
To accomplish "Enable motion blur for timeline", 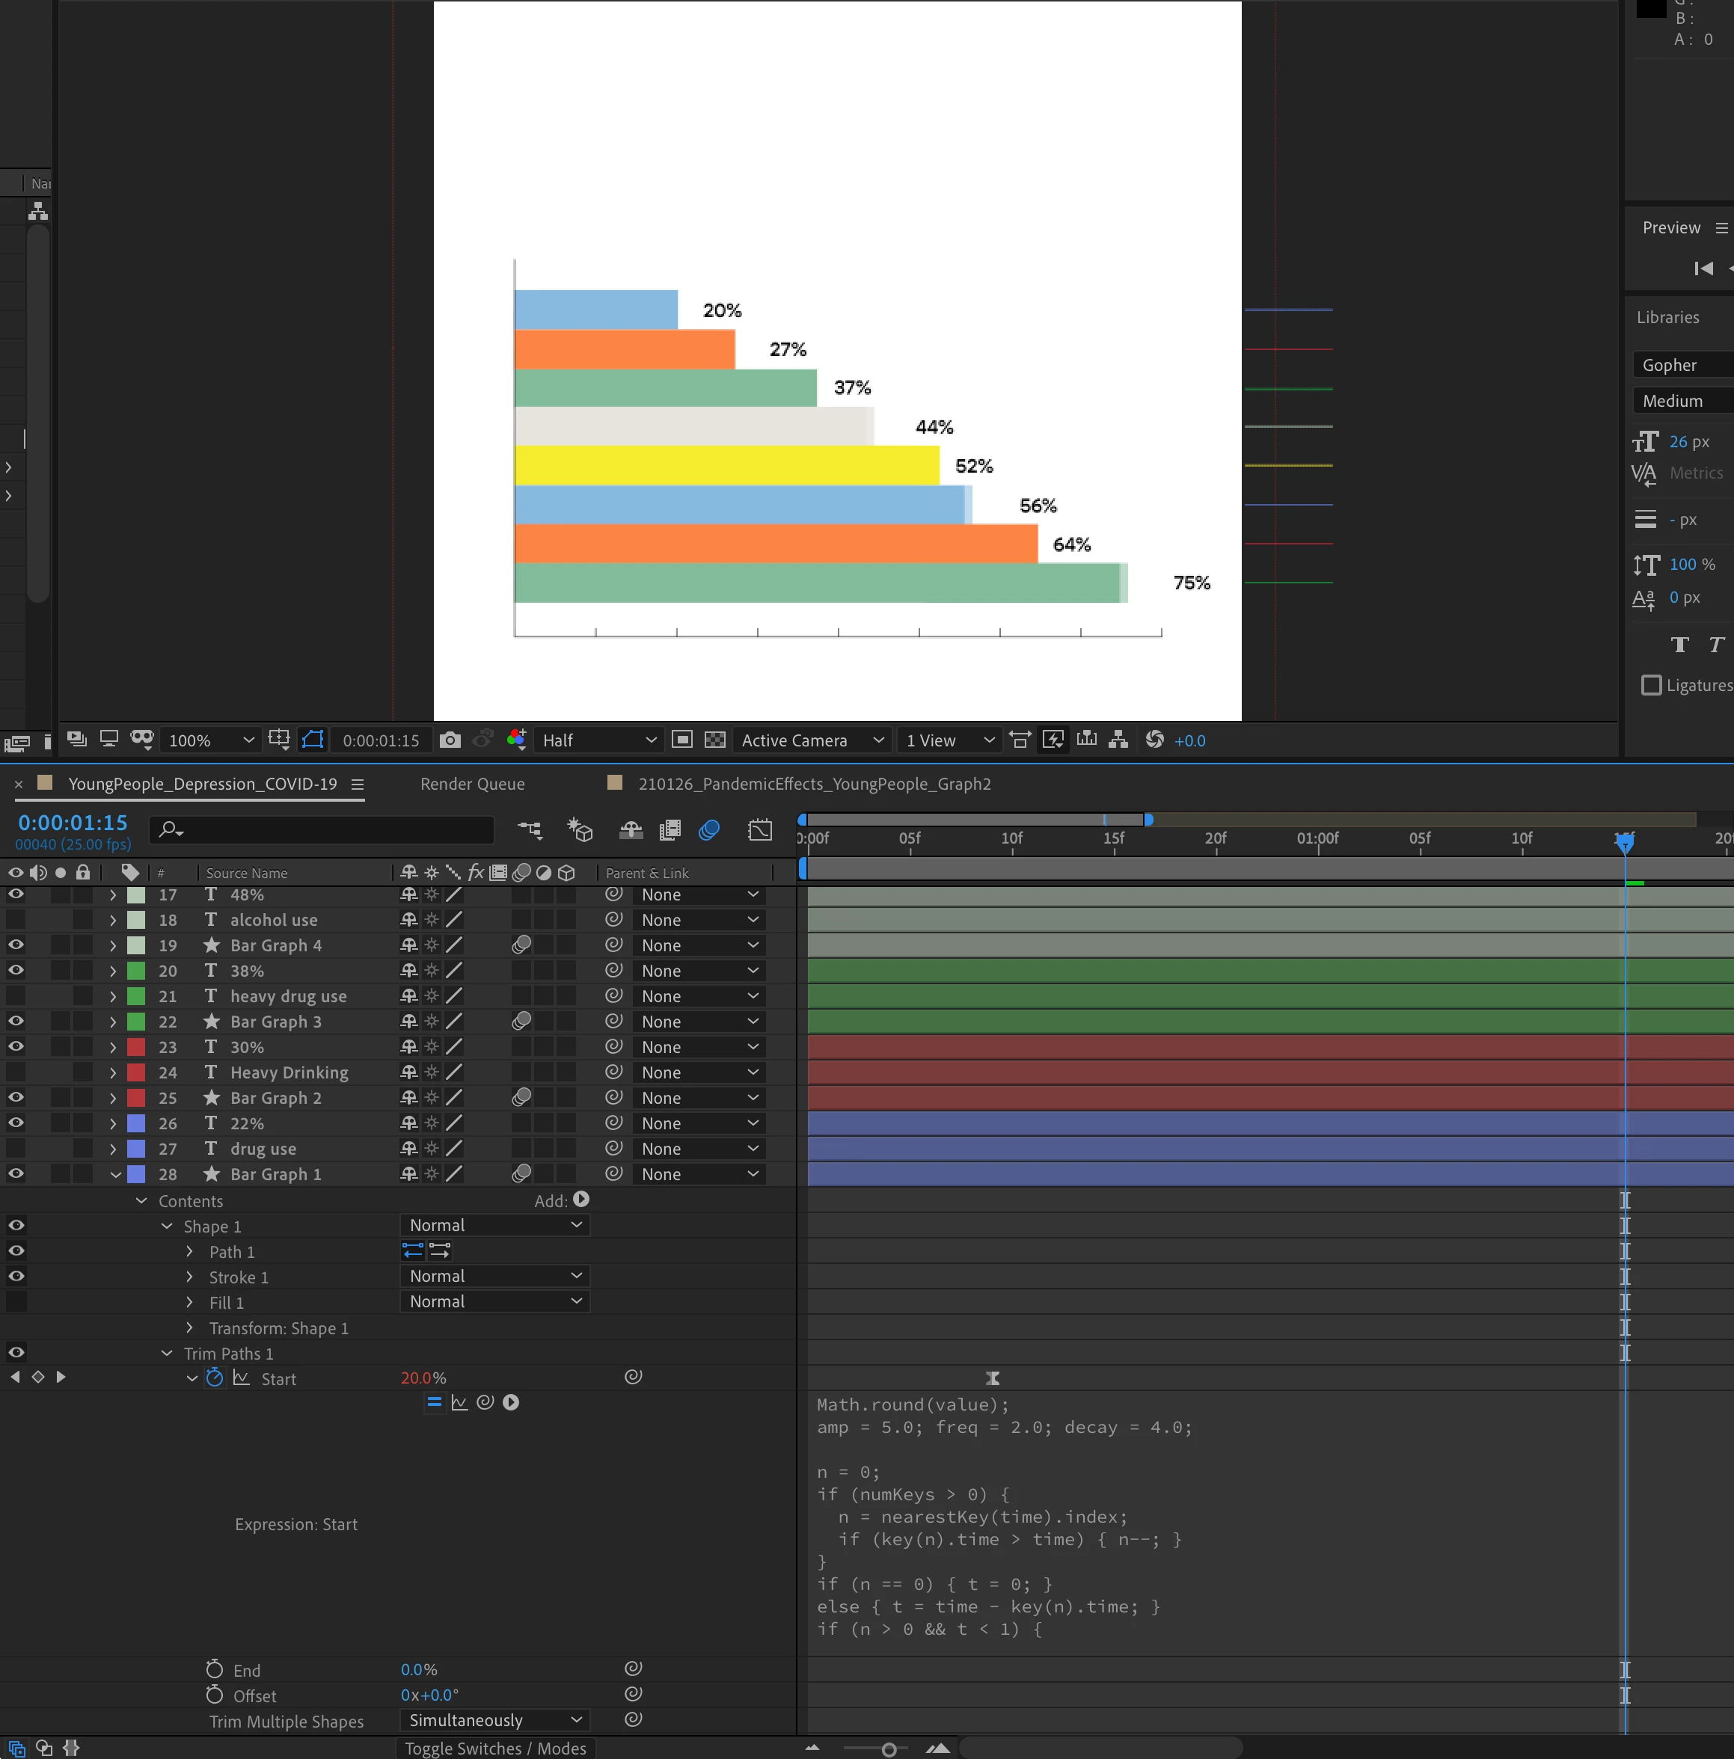I will pos(708,829).
